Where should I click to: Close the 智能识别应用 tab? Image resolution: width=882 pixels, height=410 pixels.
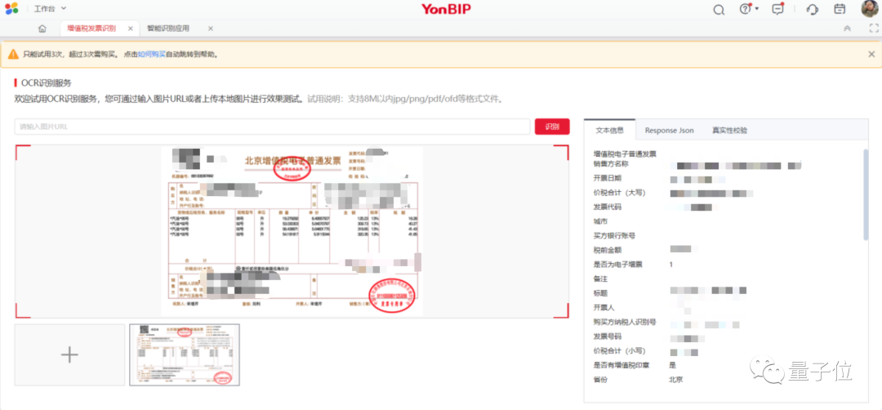pyautogui.click(x=211, y=29)
